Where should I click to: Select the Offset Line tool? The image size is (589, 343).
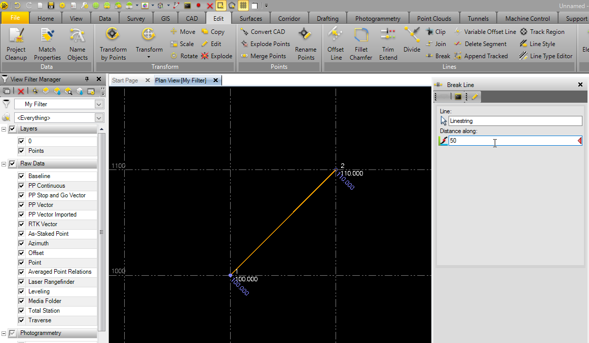336,44
